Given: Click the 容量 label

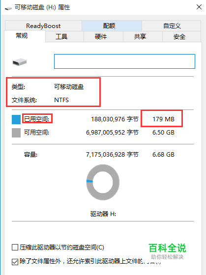Looking at the screenshot, I should [31, 155].
